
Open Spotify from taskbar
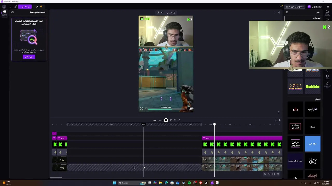pyautogui.click(x=189, y=183)
